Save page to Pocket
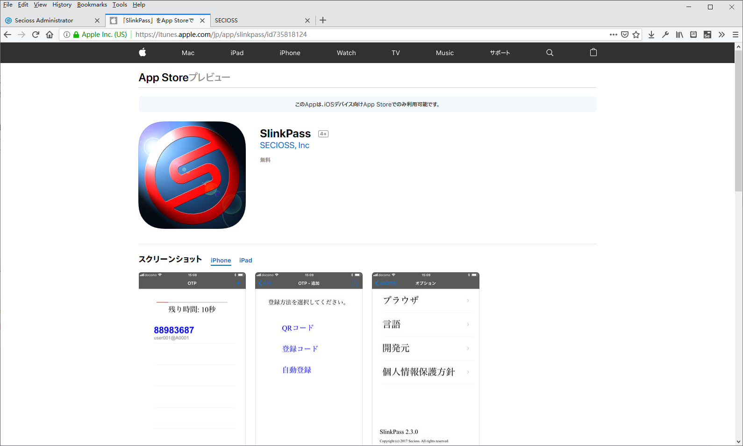The image size is (743, 446). pyautogui.click(x=625, y=35)
